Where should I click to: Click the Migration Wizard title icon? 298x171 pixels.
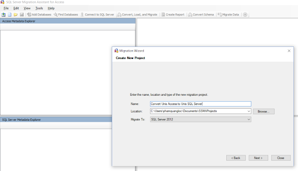click(116, 51)
